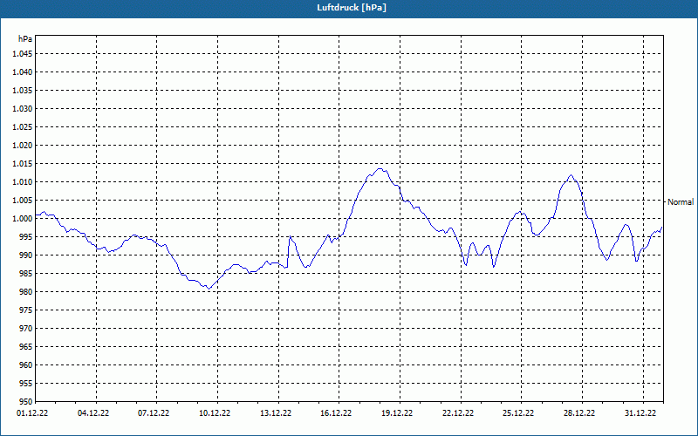Click the 28.12.22 date label
The width and height of the screenshot is (698, 436).
point(579,412)
